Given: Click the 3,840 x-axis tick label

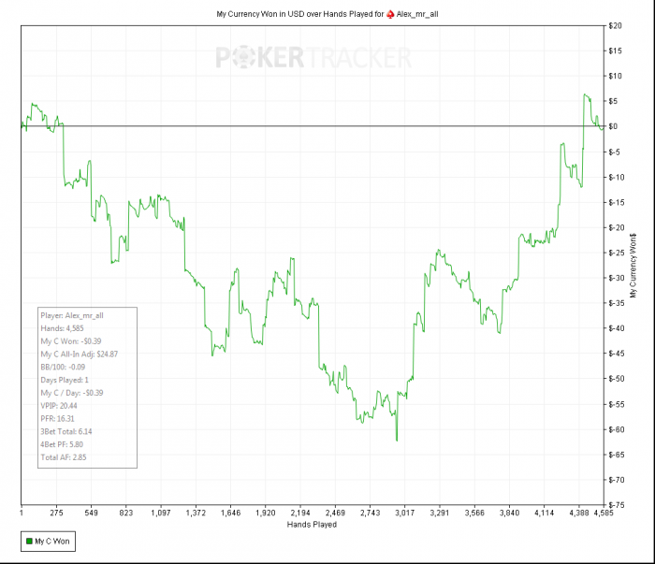Looking at the screenshot, I should click(509, 513).
